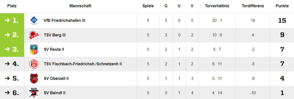The height and width of the screenshot is (99, 294).
Task: Click the VfB Friedrichshafen III club logo
Action: coord(34,20)
